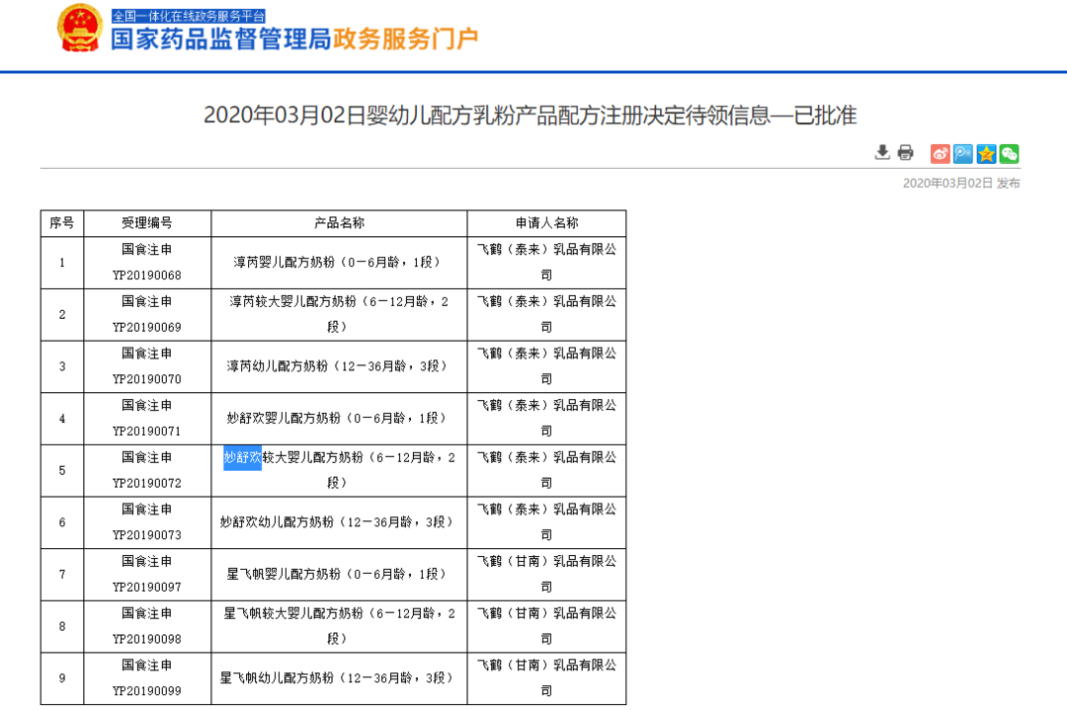Click serial number 1 in YP20190068 row
The width and height of the screenshot is (1067, 711).
[62, 263]
